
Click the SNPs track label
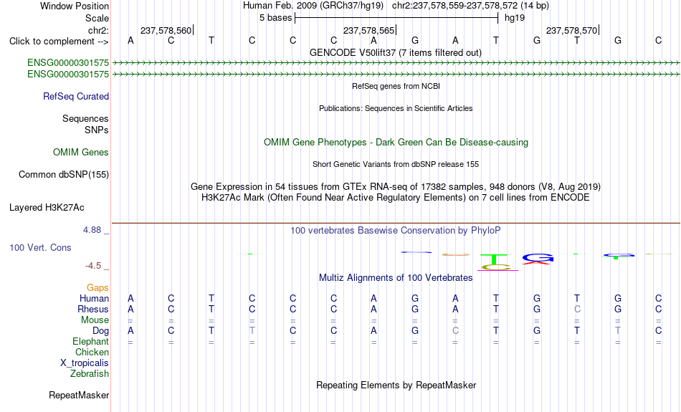click(97, 130)
